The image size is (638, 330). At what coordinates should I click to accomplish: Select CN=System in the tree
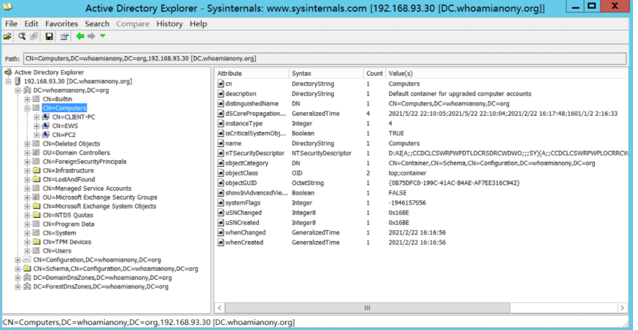(58, 233)
